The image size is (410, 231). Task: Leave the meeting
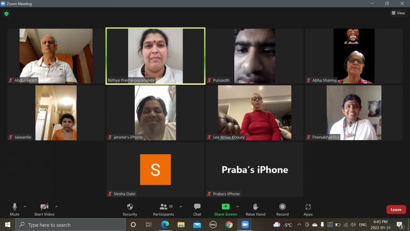pyautogui.click(x=396, y=209)
